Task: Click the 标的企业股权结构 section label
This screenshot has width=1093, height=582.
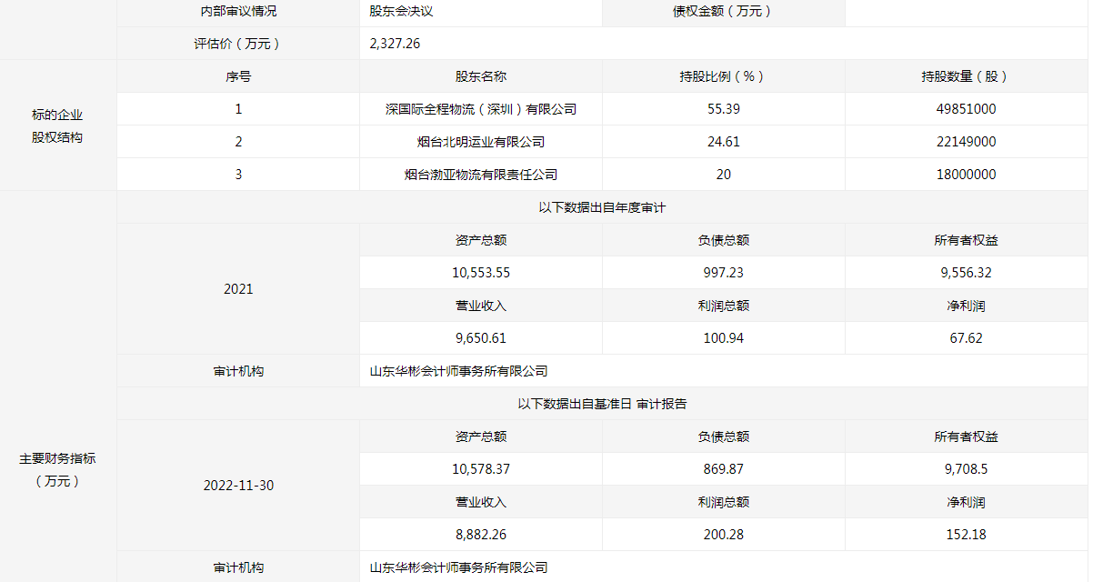Action: (57, 126)
